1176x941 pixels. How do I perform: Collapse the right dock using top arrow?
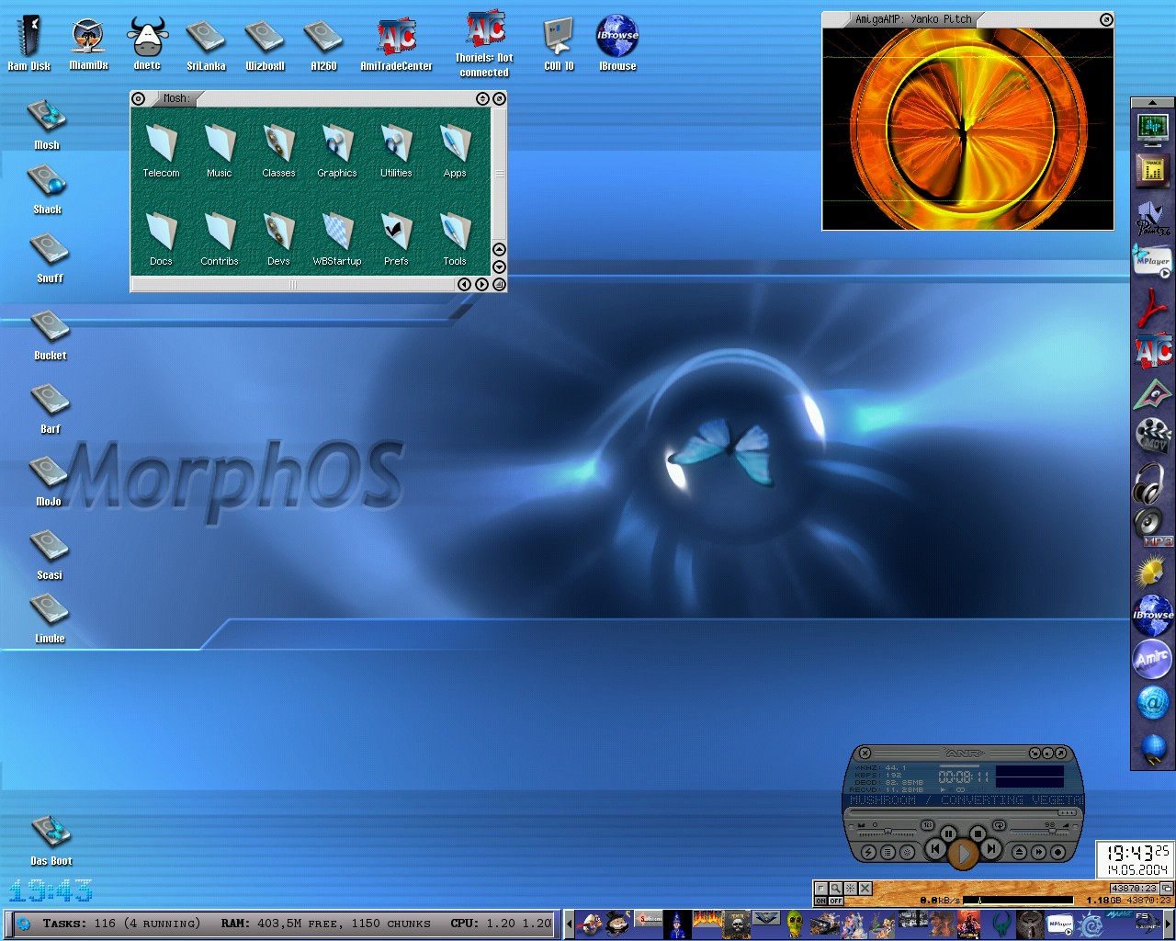point(1152,101)
